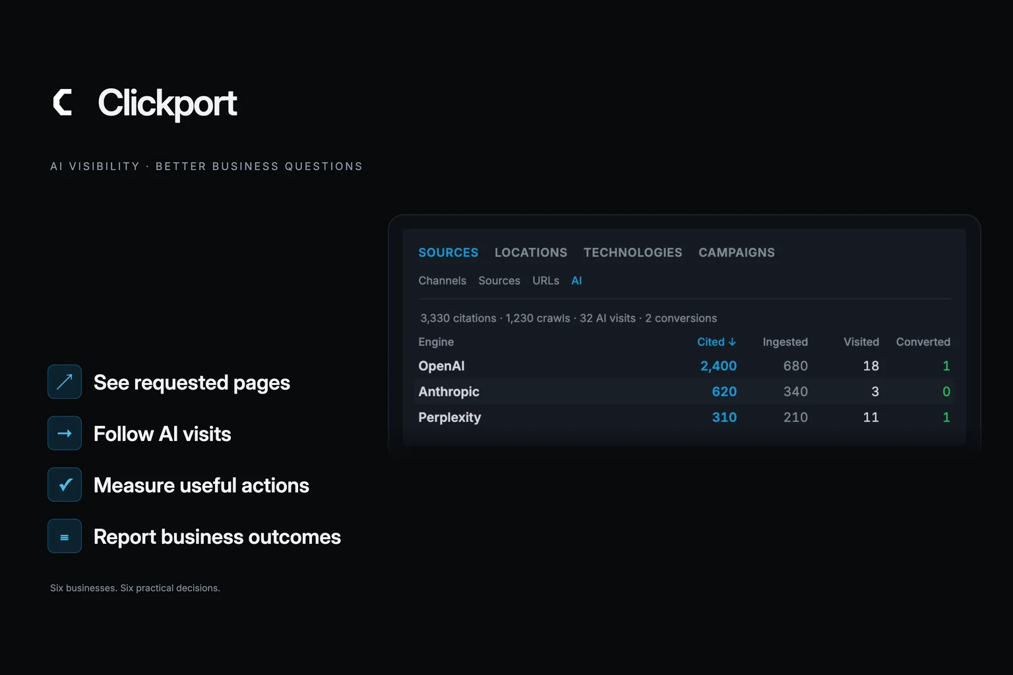Click the Follow AI visits text
The width and height of the screenshot is (1013, 675).
point(162,434)
